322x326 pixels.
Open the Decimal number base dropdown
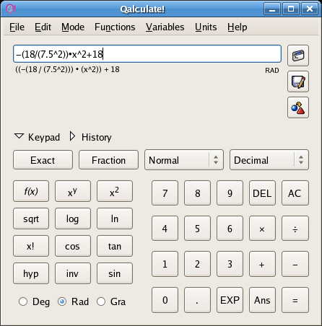click(x=269, y=160)
